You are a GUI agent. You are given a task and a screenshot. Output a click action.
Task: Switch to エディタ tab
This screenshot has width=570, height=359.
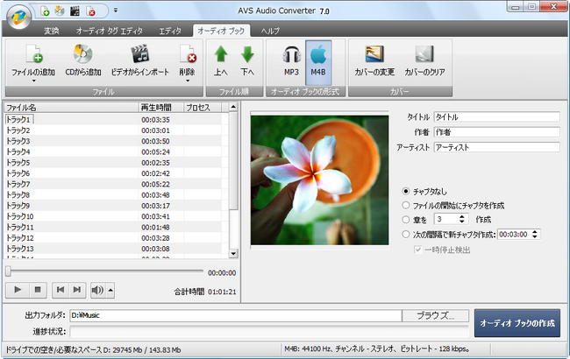[170, 32]
